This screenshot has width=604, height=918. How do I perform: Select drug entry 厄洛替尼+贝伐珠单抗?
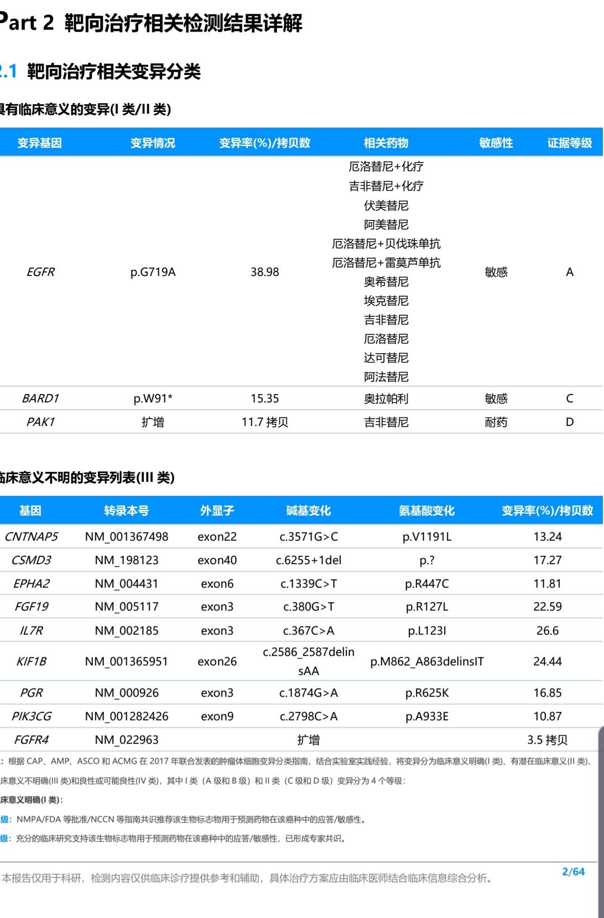(386, 243)
